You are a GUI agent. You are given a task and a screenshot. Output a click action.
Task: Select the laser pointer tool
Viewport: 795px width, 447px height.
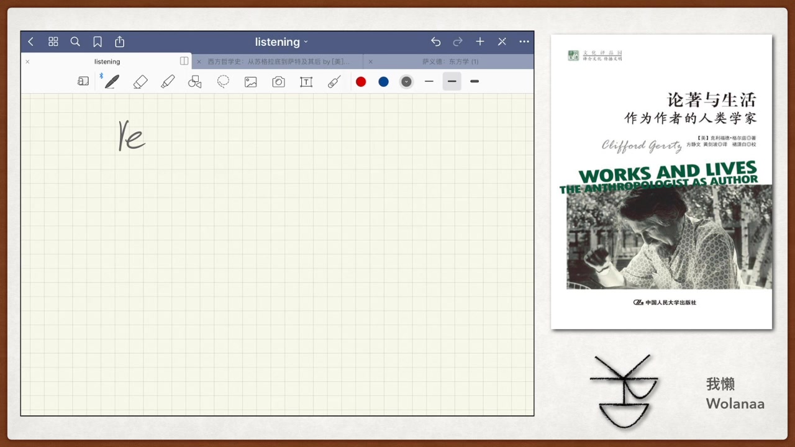[x=334, y=81]
